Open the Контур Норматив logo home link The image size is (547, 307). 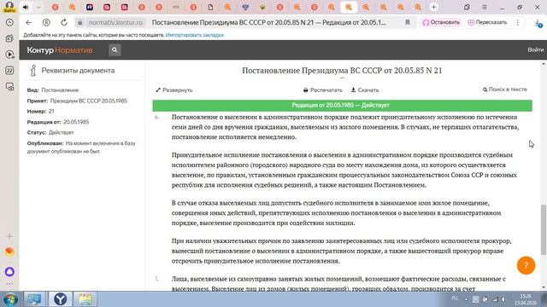60,50
